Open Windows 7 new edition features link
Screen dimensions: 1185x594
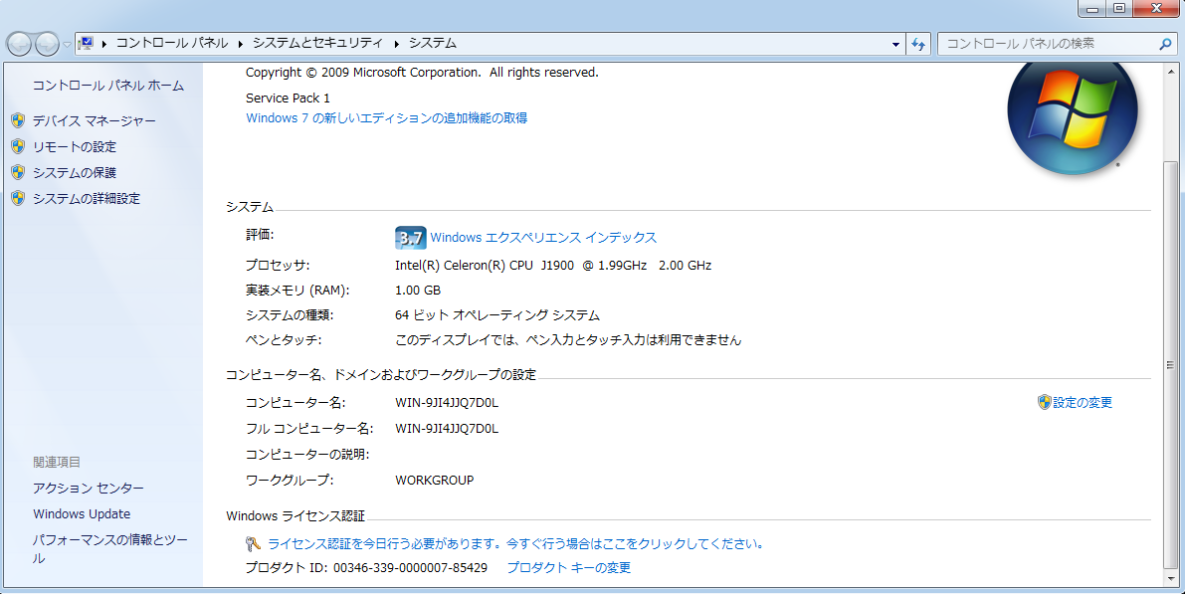coord(386,117)
